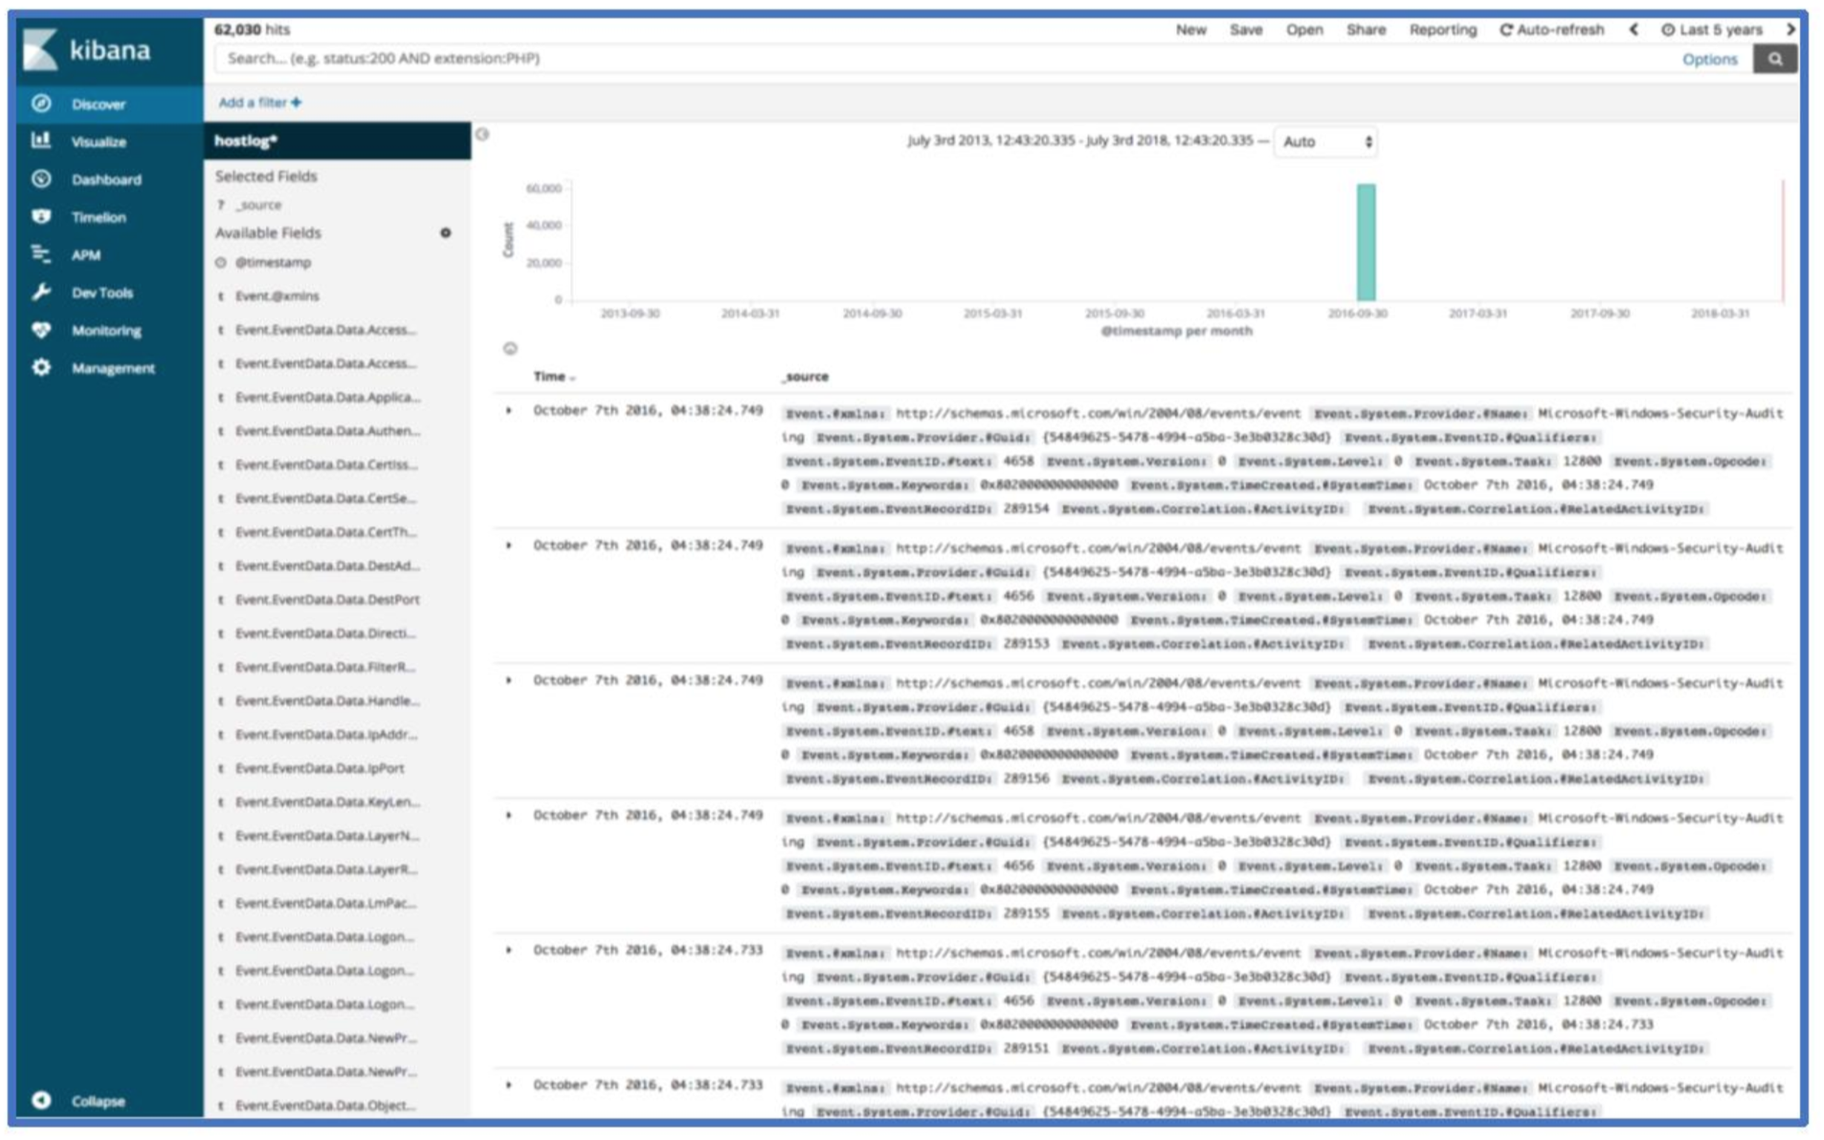
Task: Open Visualize bar chart icon
Action: click(x=42, y=141)
